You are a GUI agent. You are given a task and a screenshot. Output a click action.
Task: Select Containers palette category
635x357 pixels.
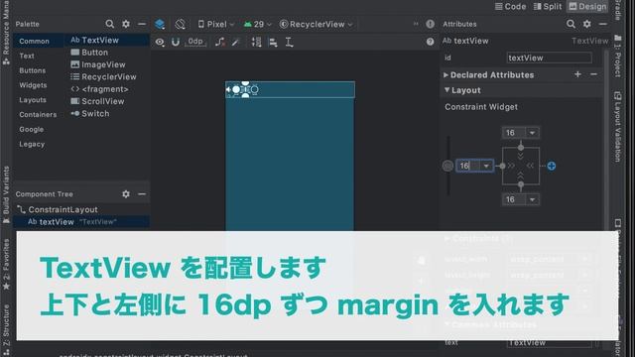38,115
